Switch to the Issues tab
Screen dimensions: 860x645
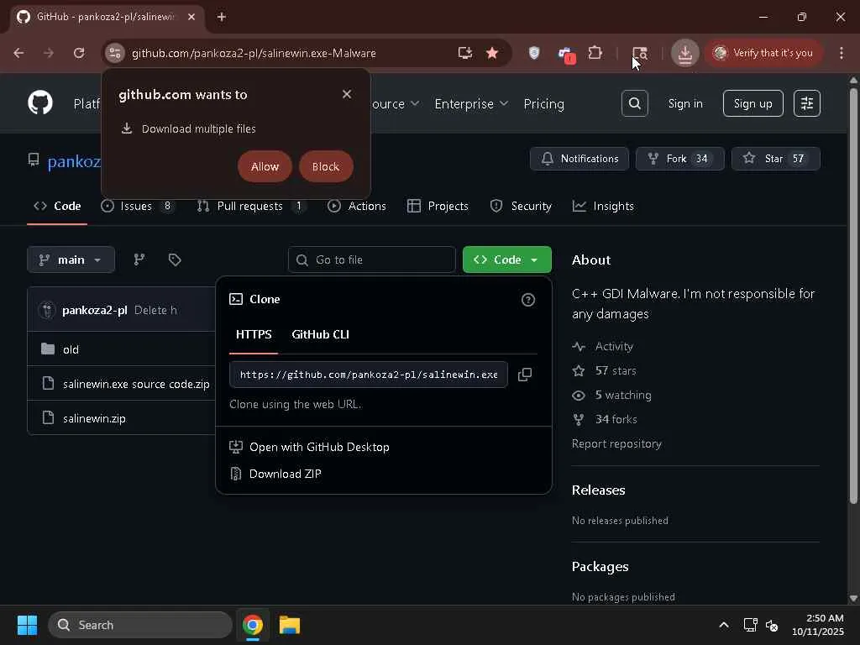[x=137, y=207]
